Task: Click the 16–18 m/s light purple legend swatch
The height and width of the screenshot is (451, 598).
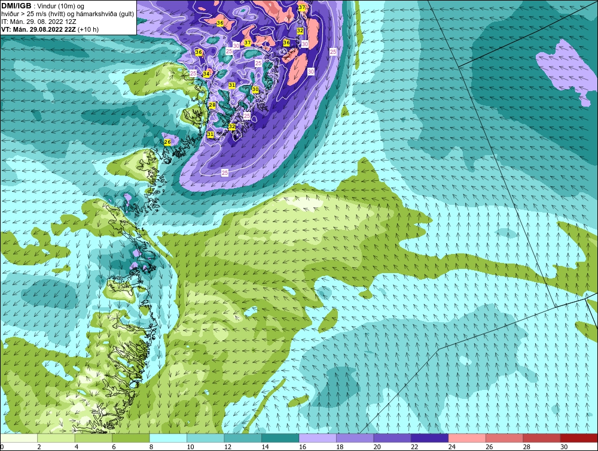Action: (x=318, y=438)
